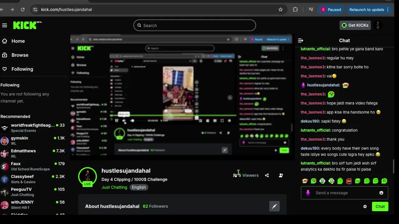Click the user icon next to share

[x=281, y=175]
